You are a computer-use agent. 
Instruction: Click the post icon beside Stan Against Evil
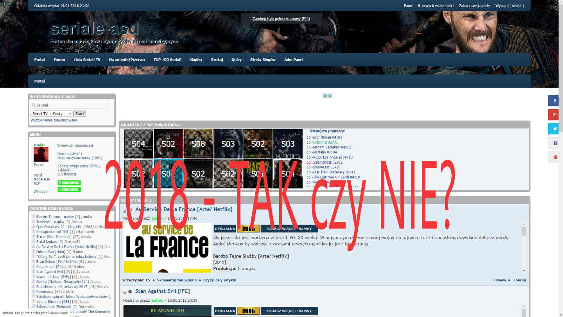pyautogui.click(x=125, y=292)
